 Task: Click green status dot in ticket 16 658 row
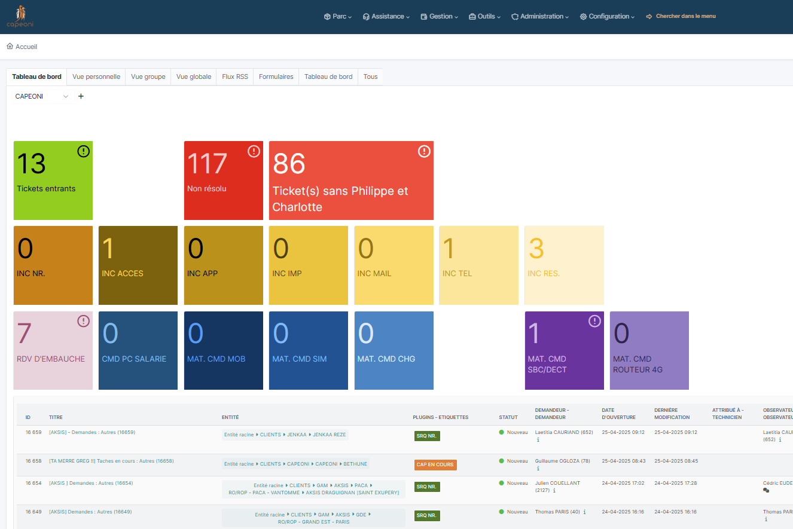pyautogui.click(x=502, y=461)
